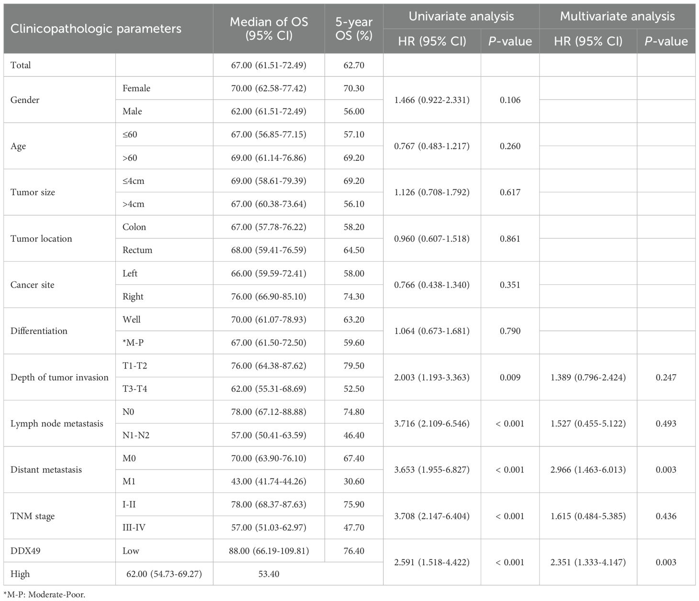Select the Median of OS header cell

click(269, 29)
